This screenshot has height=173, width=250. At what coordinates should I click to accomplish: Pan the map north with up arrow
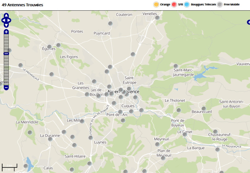[x=6, y=16]
